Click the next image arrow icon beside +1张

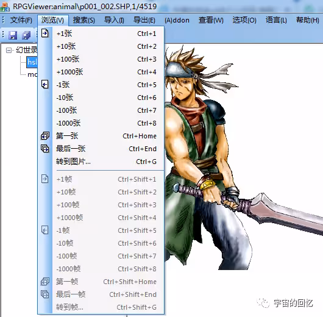pos(45,33)
